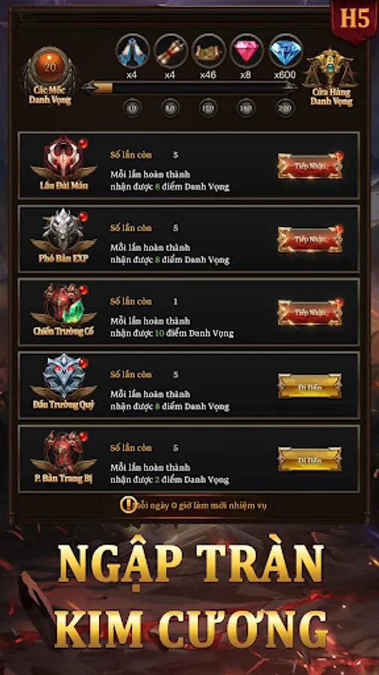Image resolution: width=379 pixels, height=675 pixels.
Task: Select the blue robe reward x4
Action: pyautogui.click(x=133, y=51)
